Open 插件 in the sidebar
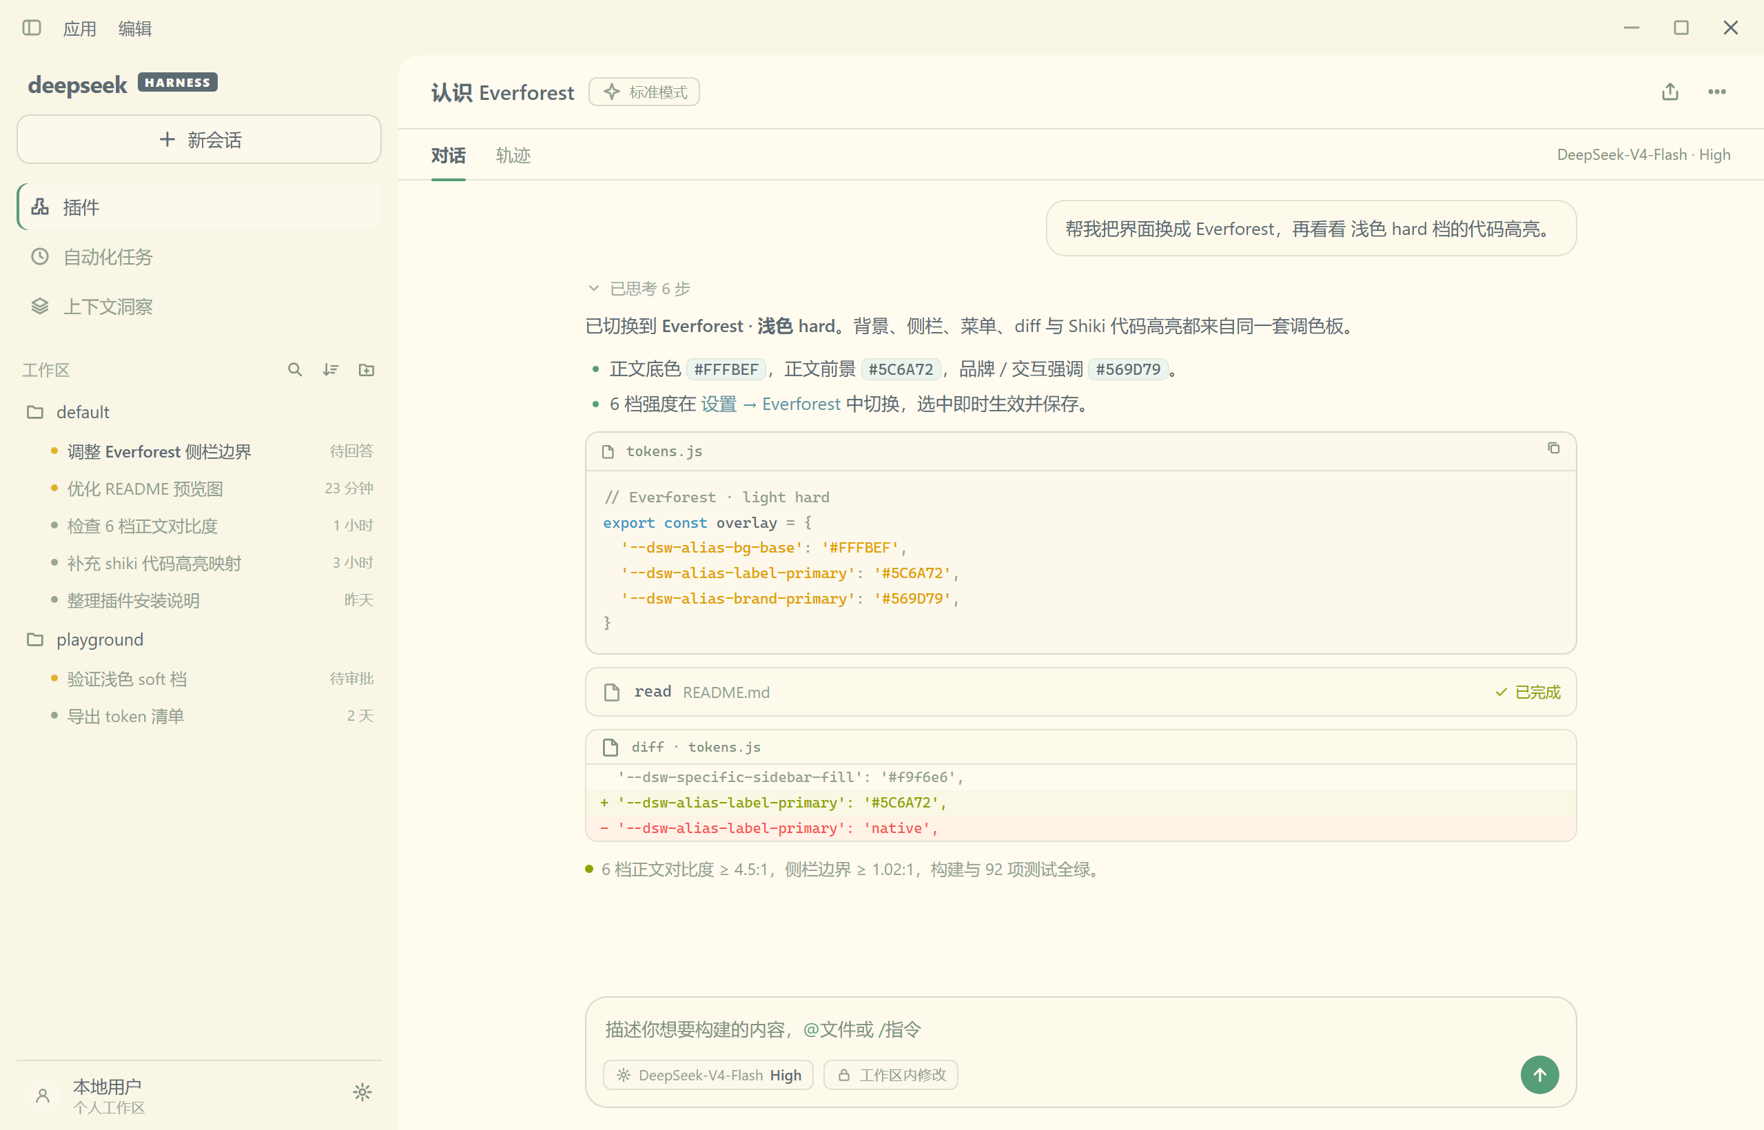 (x=199, y=207)
